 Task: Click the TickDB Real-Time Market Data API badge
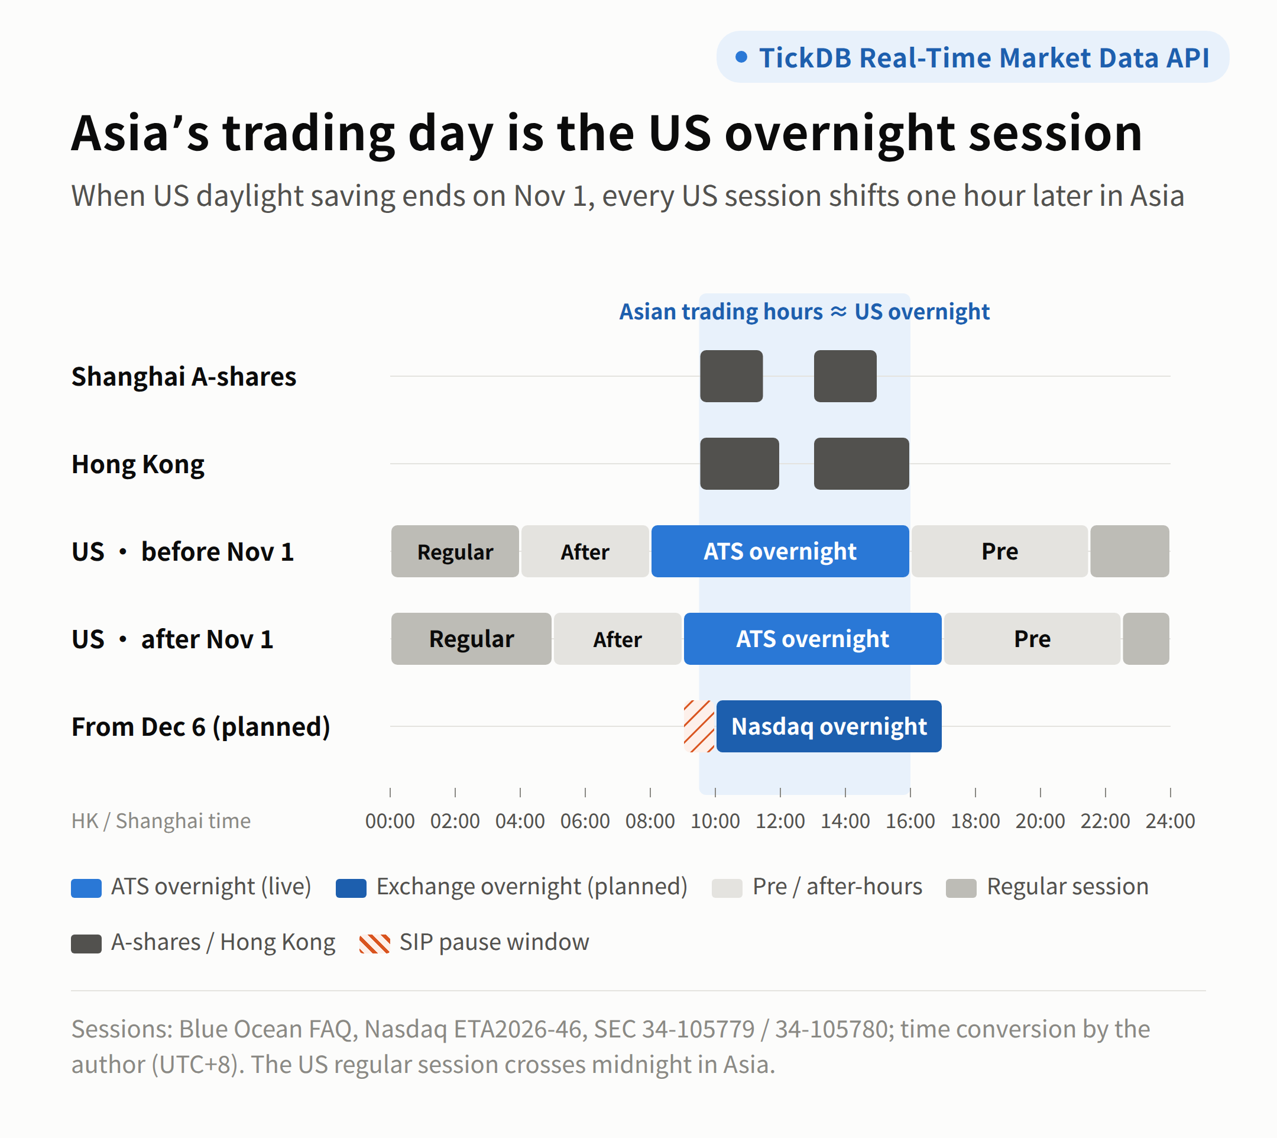pos(973,57)
